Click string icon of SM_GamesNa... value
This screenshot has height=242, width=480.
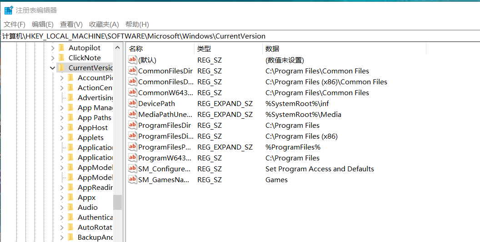(133, 180)
